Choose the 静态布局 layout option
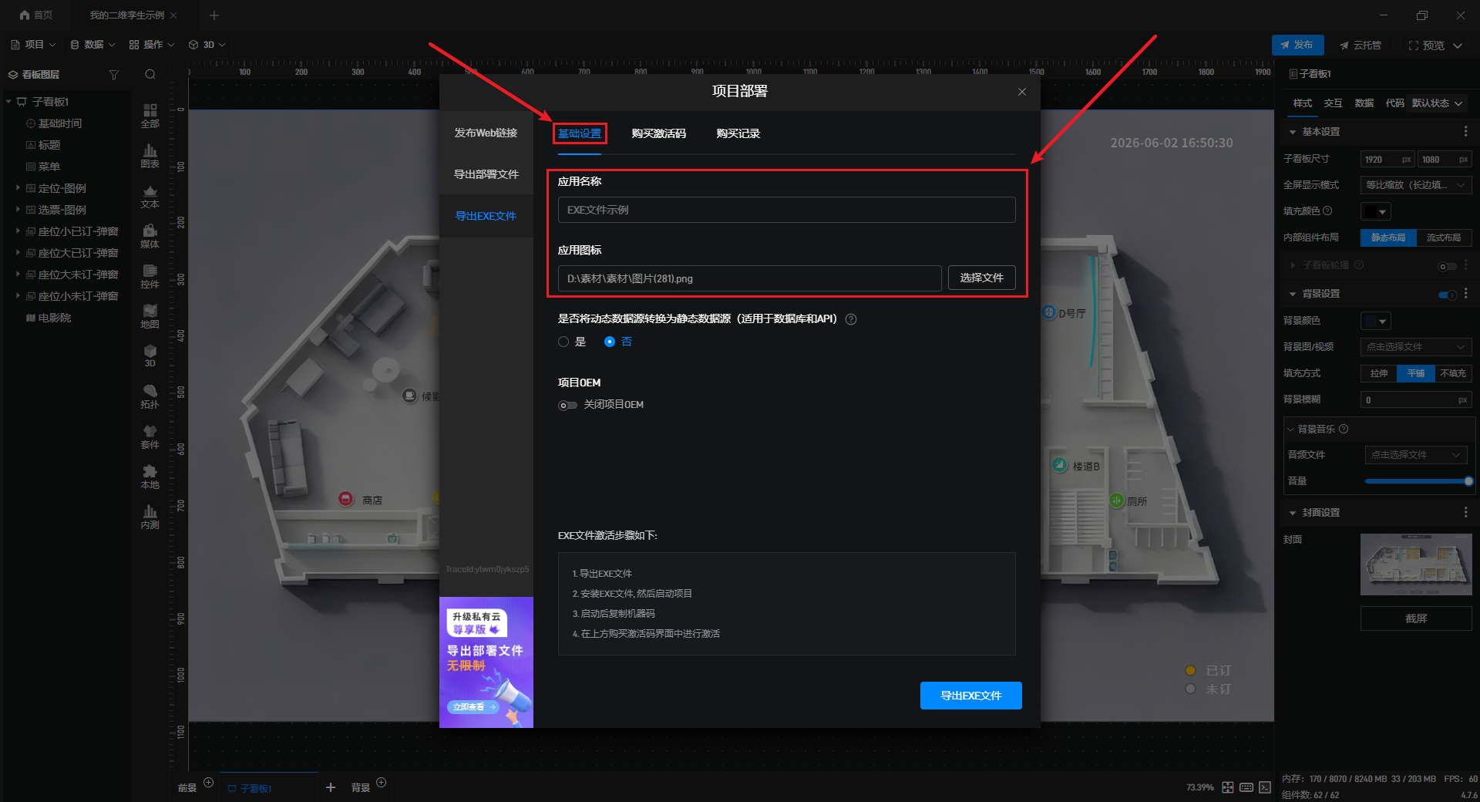This screenshot has width=1480, height=802. 1388,238
